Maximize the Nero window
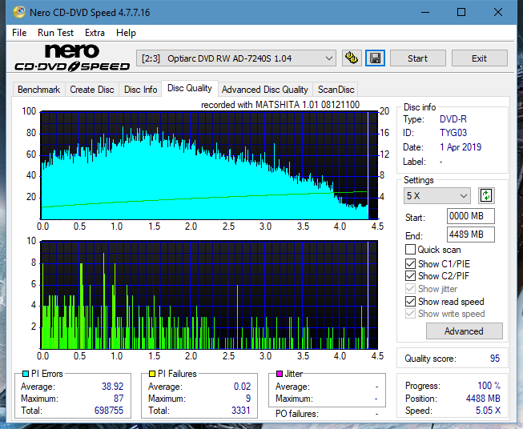Viewport: 523px width, 429px height. (461, 12)
